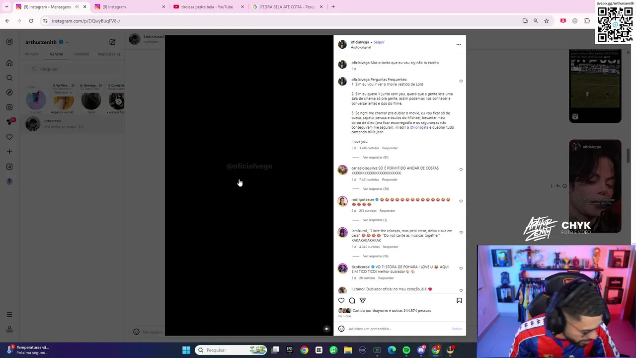The height and width of the screenshot is (358, 636).
Task: Click the new message compose icon
Action: (x=112, y=42)
